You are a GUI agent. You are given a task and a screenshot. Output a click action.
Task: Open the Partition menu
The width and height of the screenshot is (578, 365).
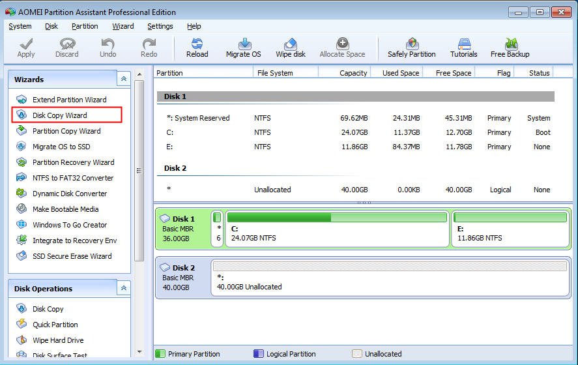pos(85,26)
